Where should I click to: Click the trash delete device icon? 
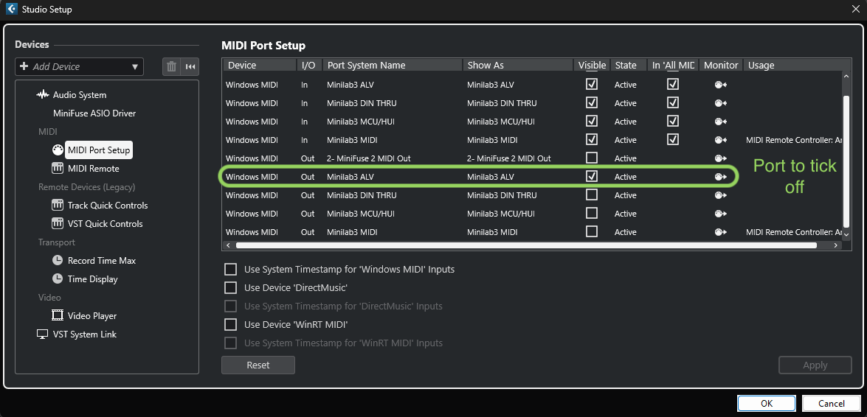click(x=171, y=67)
